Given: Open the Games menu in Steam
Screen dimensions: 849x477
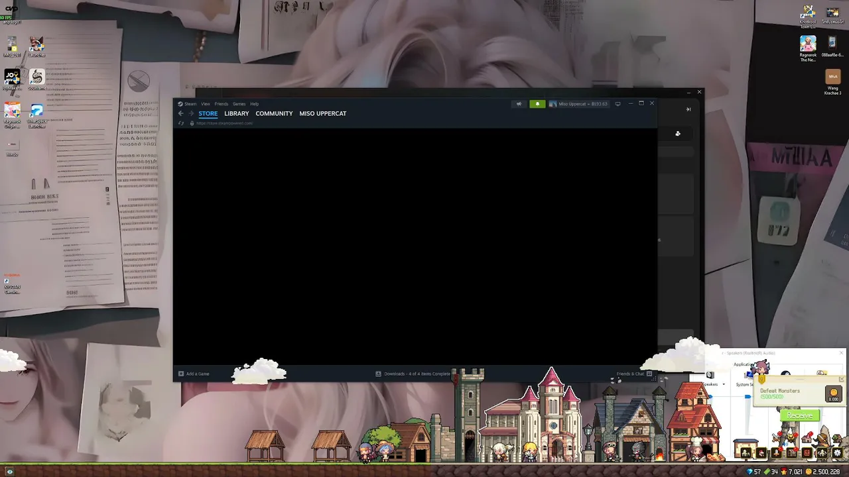Looking at the screenshot, I should click(x=239, y=104).
